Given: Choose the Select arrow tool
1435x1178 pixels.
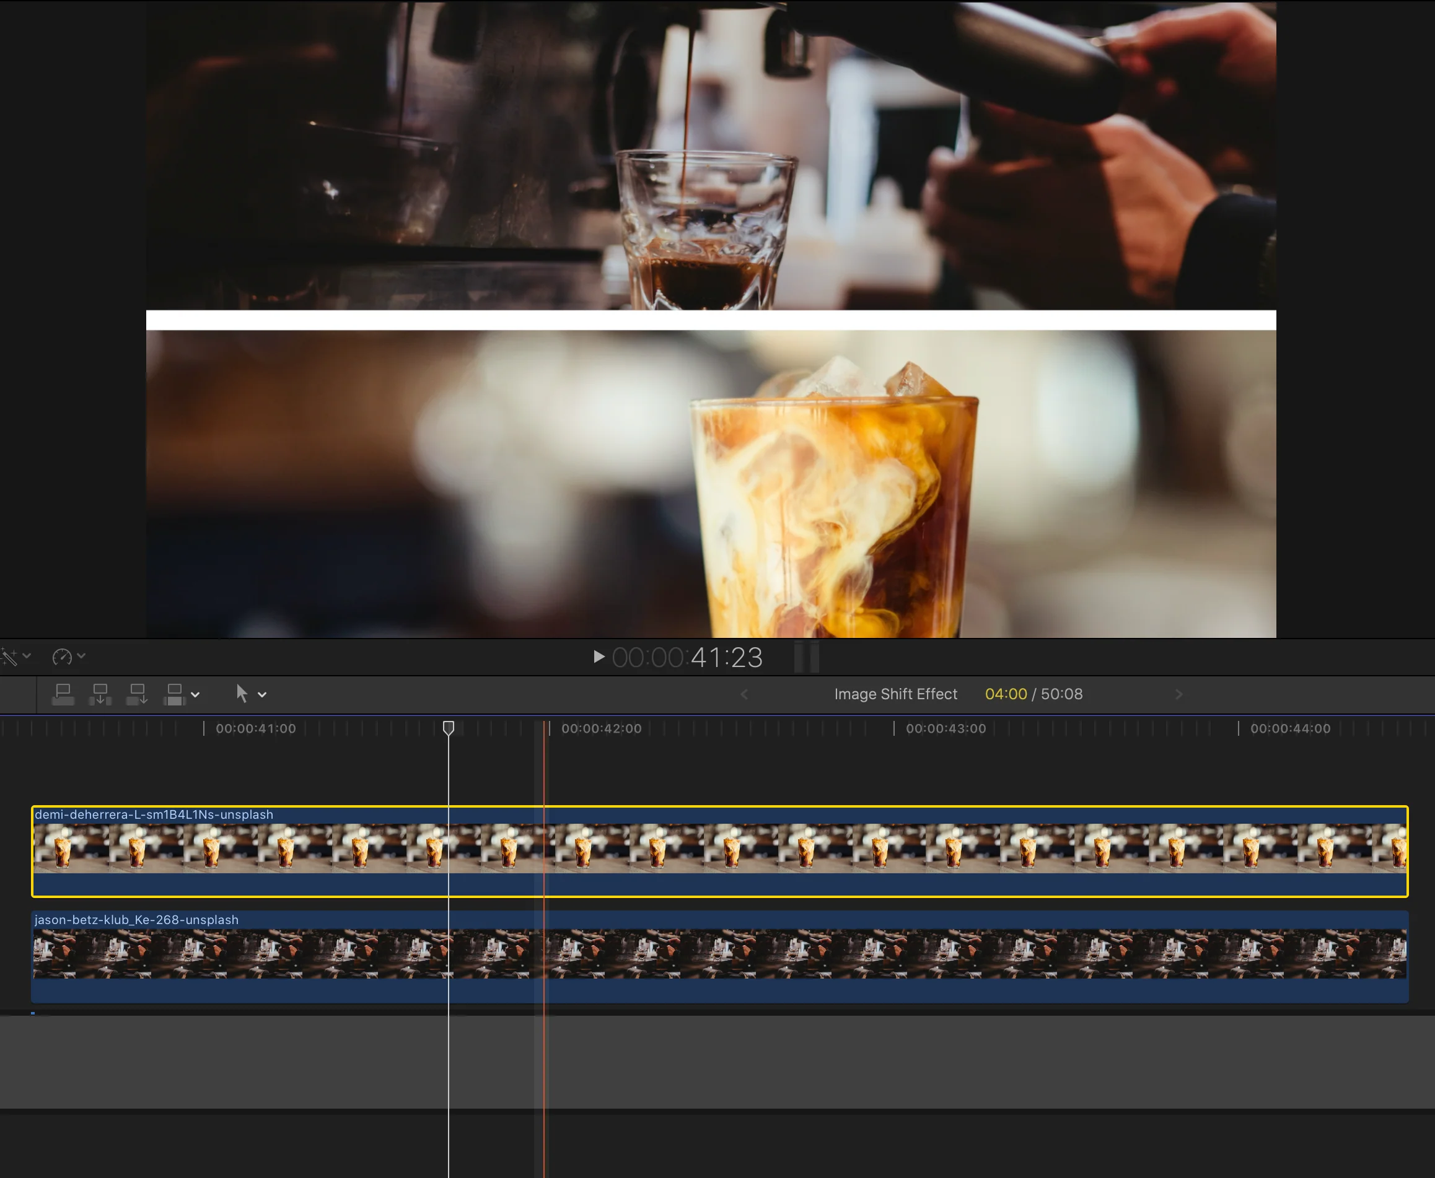Looking at the screenshot, I should [x=242, y=694].
